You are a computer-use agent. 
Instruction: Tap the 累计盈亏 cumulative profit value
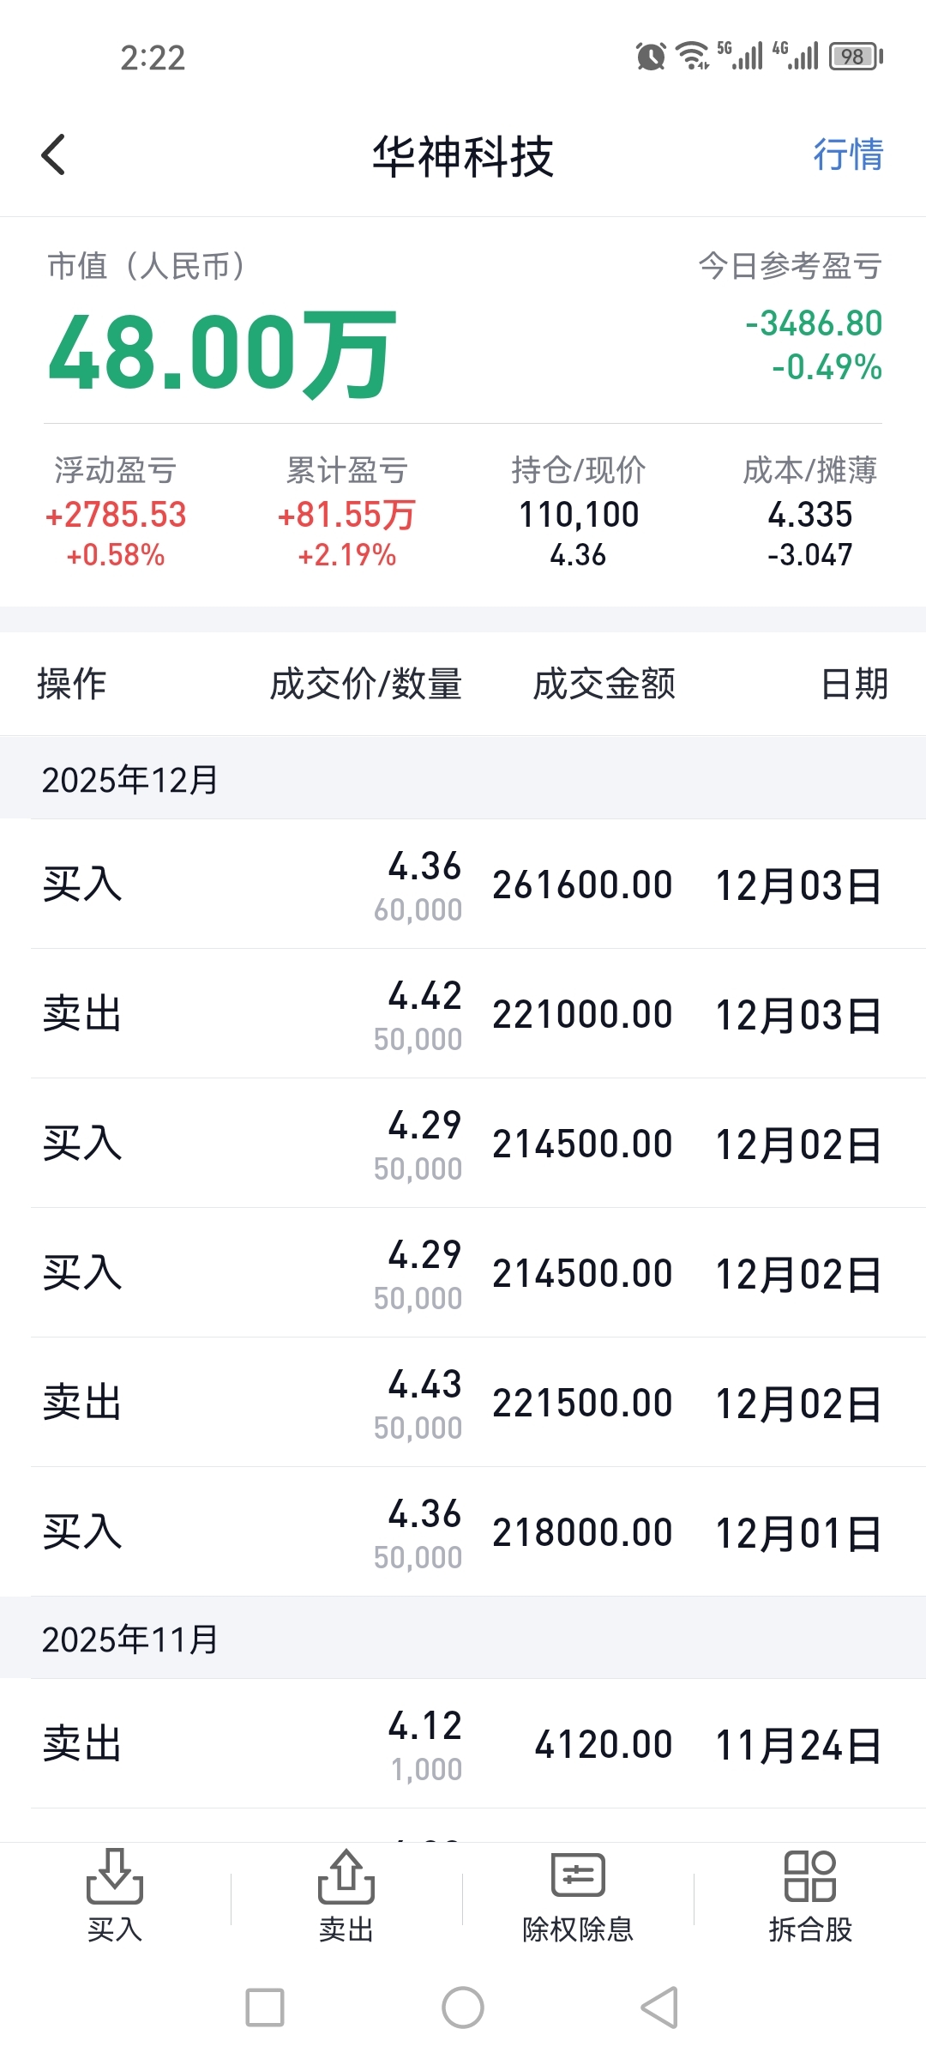(x=346, y=516)
